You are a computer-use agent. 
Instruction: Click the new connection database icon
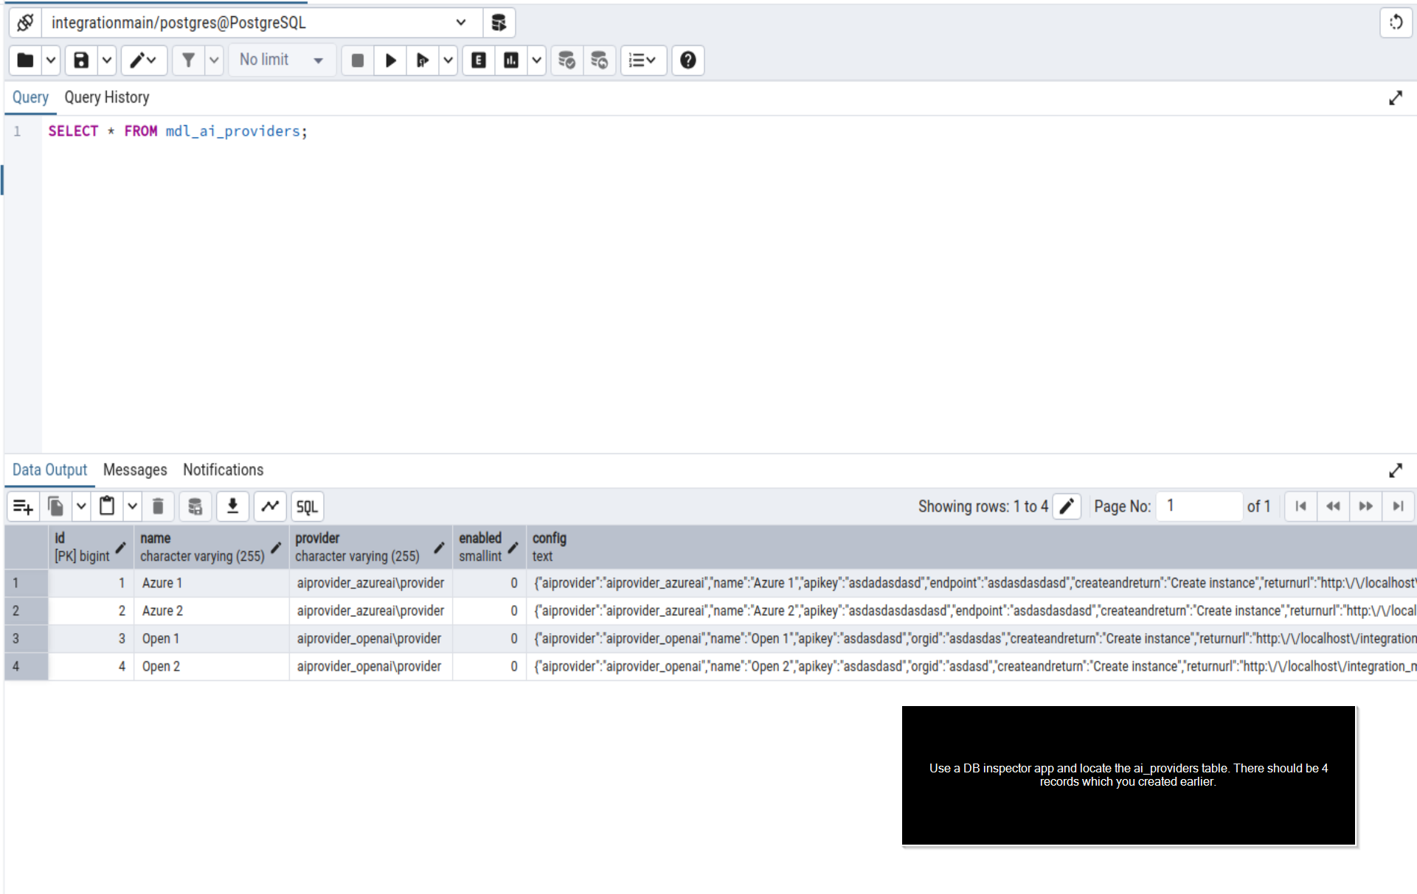(x=499, y=23)
